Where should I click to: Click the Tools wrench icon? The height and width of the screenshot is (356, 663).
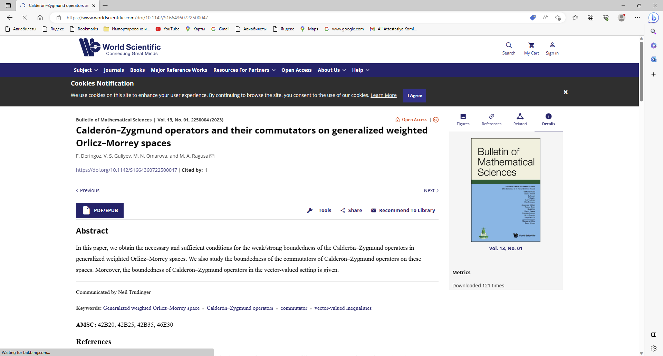[310, 210]
